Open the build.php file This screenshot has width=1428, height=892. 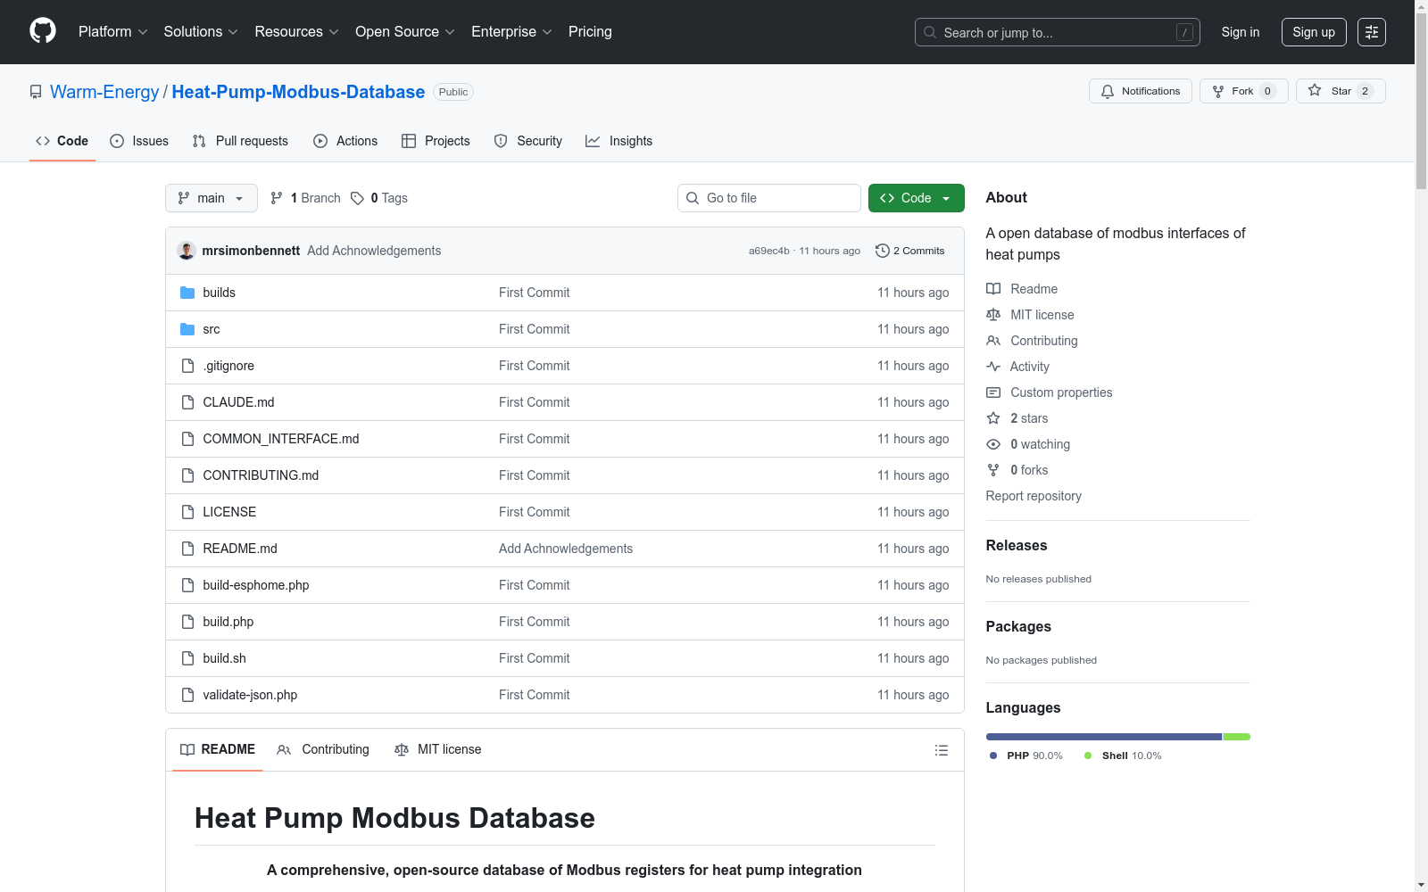pos(228,622)
